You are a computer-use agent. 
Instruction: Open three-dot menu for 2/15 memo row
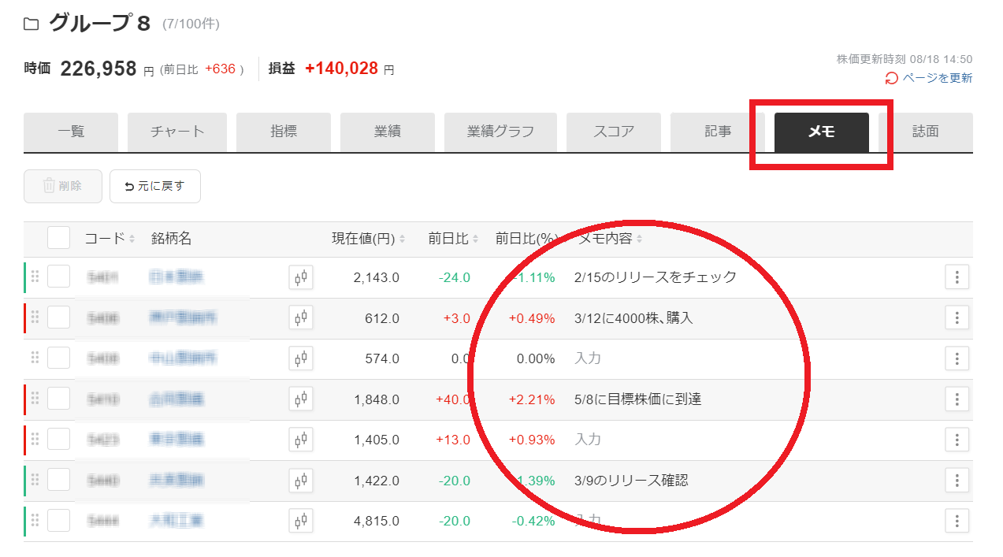[x=957, y=277]
